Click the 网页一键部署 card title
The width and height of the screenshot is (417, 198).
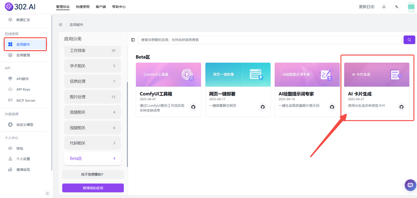pyautogui.click(x=222, y=94)
